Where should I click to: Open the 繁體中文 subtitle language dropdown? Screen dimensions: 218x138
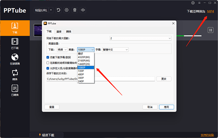pos(115,49)
